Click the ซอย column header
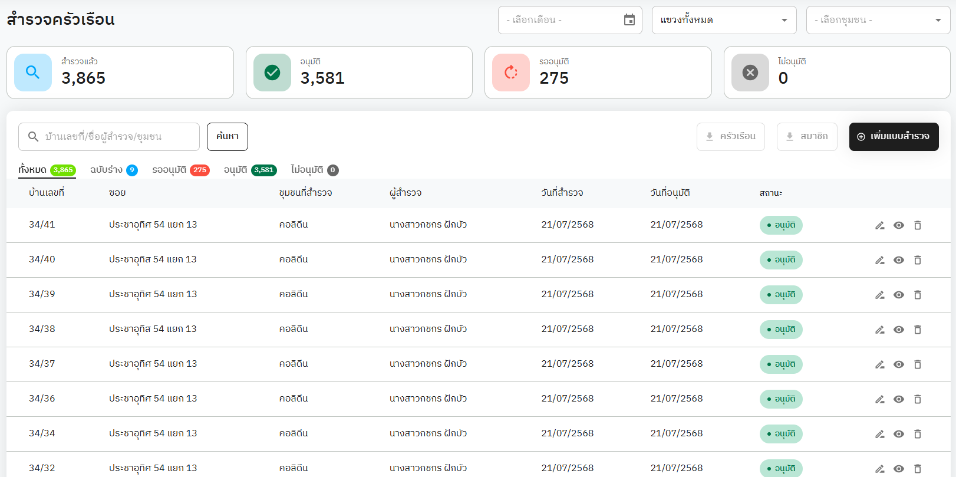 (117, 193)
